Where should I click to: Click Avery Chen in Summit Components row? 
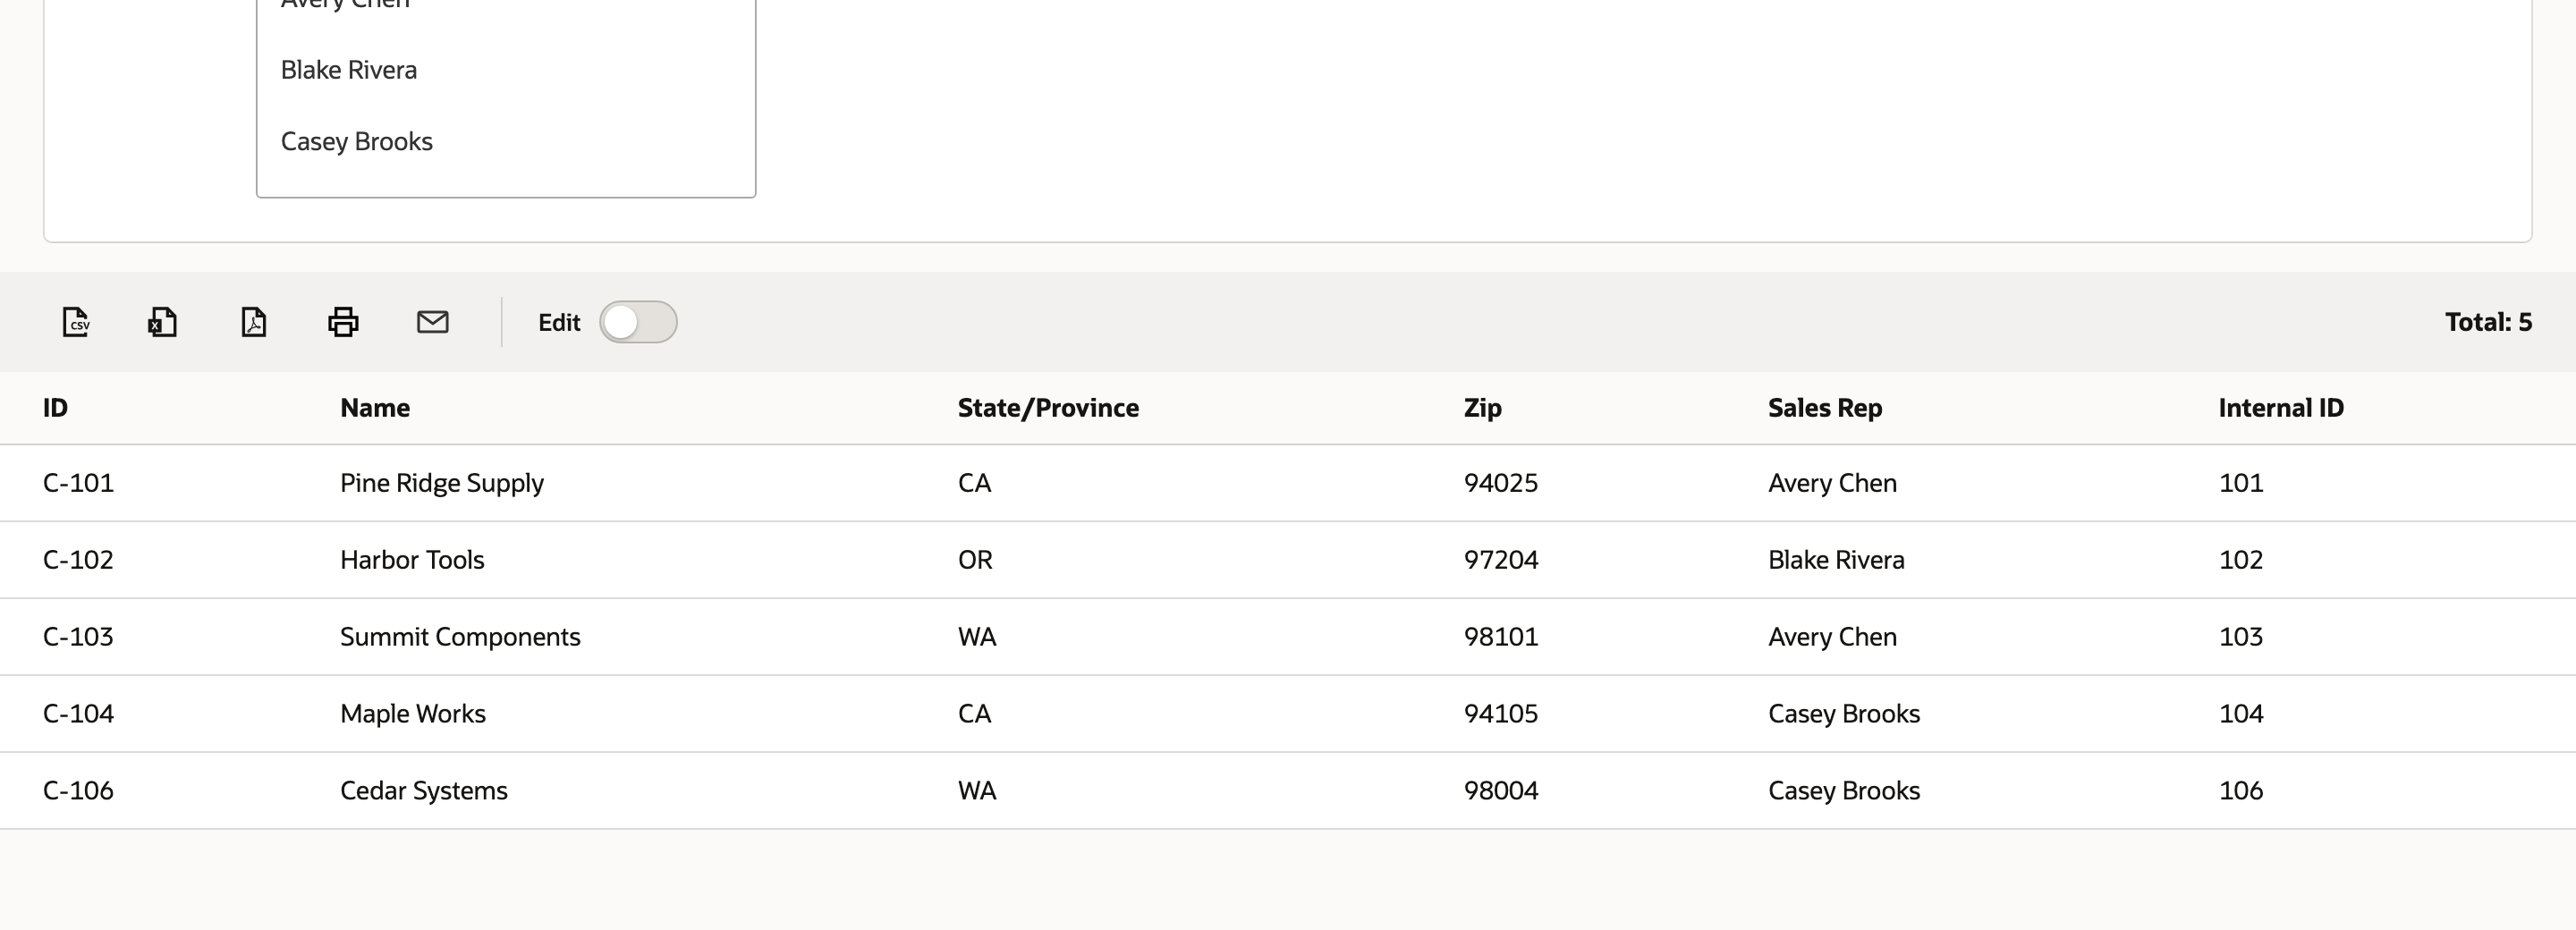tap(1832, 637)
